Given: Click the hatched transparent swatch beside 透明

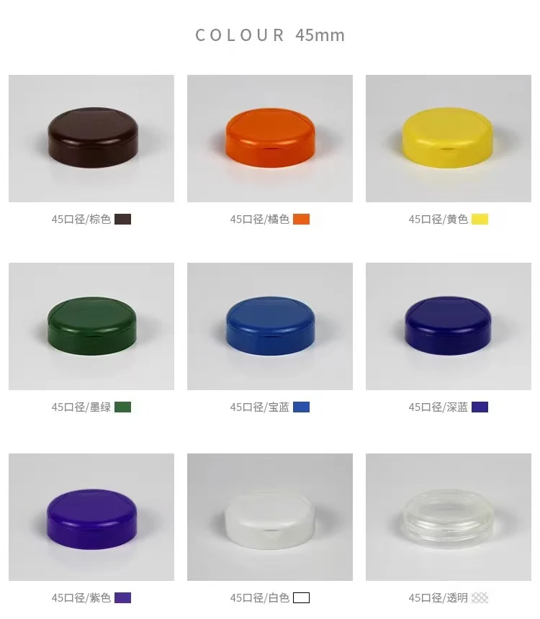Looking at the screenshot, I should coord(480,597).
